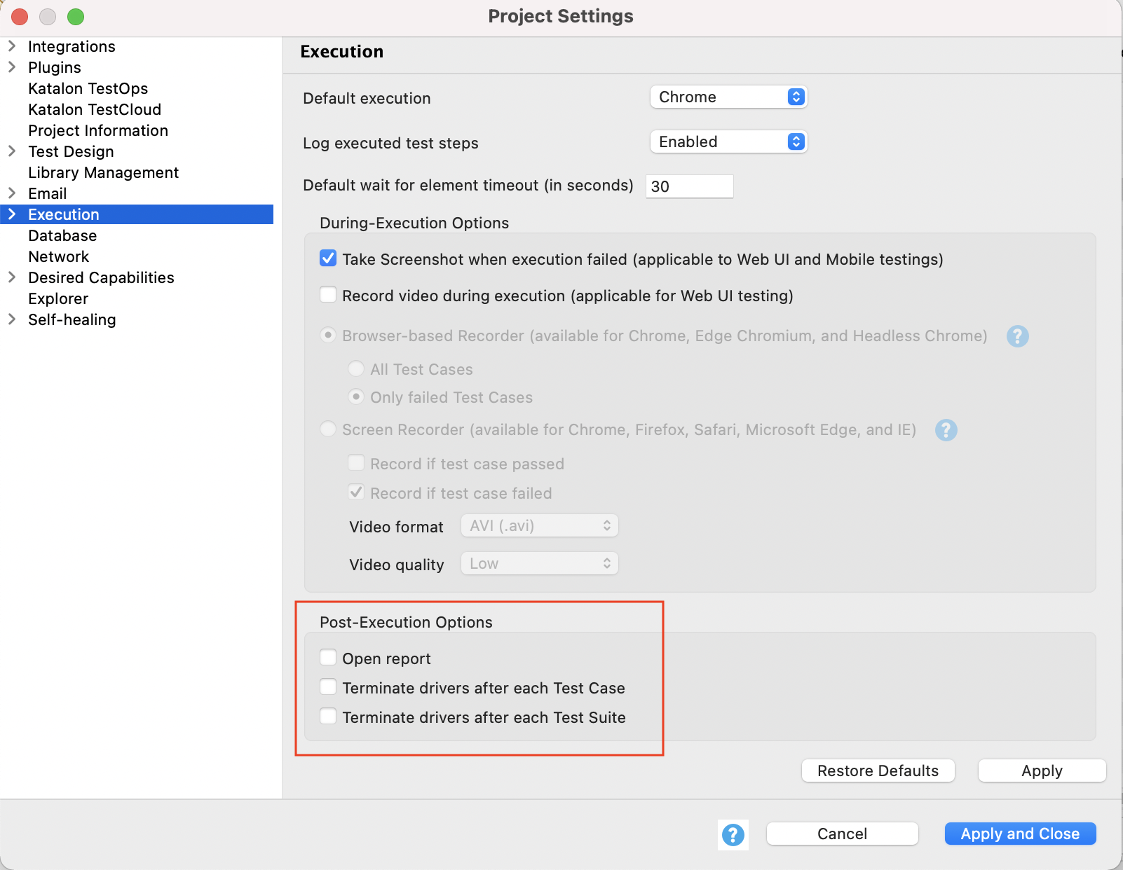This screenshot has width=1123, height=870.
Task: Check Terminate drivers after each Test Case
Action: click(x=328, y=687)
